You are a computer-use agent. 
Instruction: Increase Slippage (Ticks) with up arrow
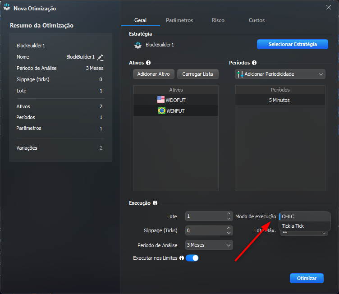pyautogui.click(x=229, y=228)
